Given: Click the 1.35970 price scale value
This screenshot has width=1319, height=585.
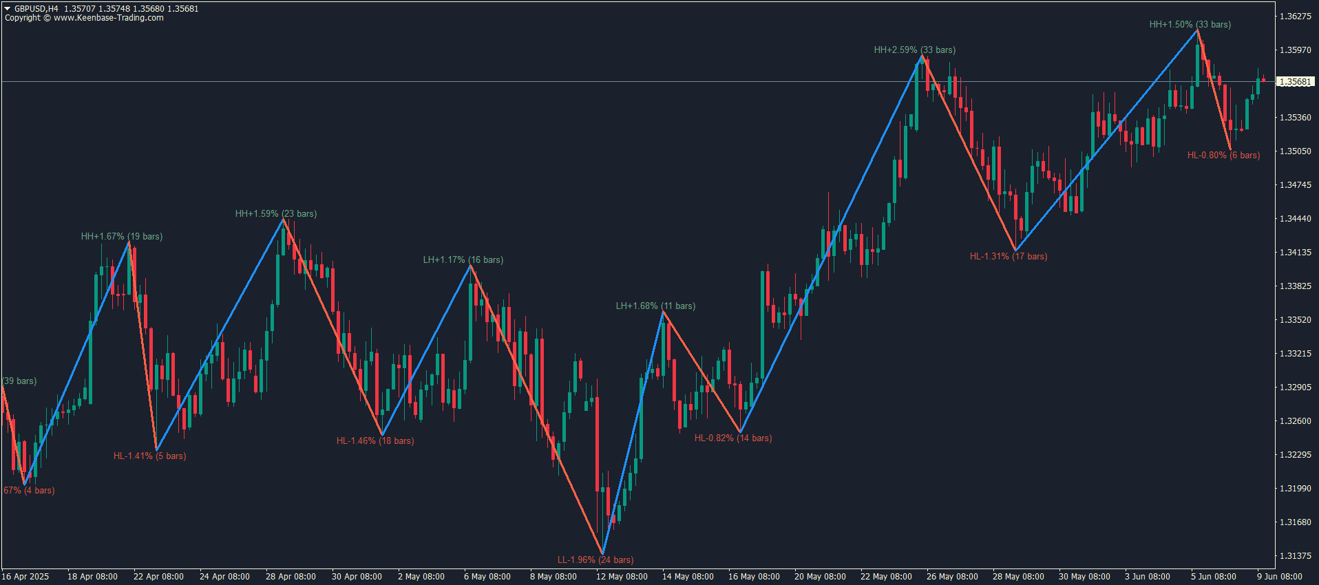Looking at the screenshot, I should point(1296,50).
